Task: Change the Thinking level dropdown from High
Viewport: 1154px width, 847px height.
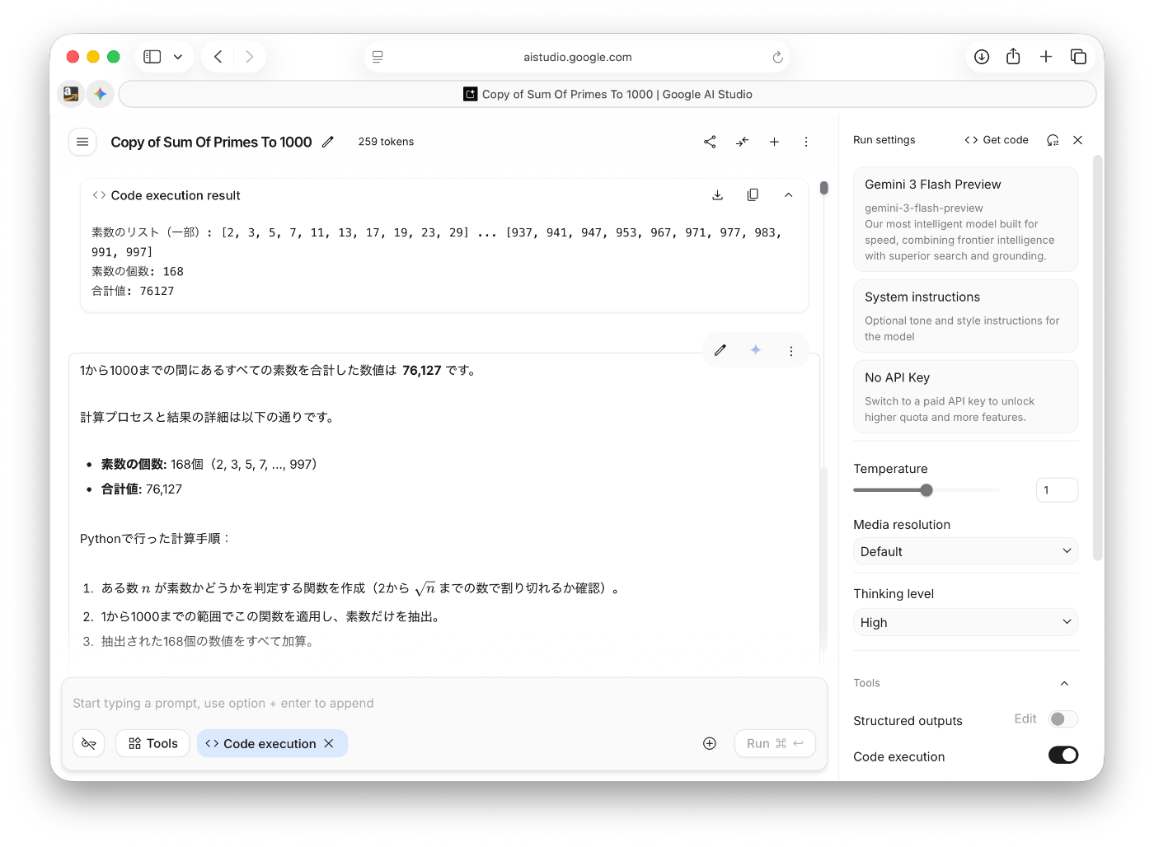Action: click(x=964, y=622)
